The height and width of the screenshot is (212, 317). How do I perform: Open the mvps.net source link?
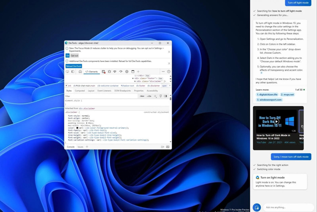(x=287, y=94)
